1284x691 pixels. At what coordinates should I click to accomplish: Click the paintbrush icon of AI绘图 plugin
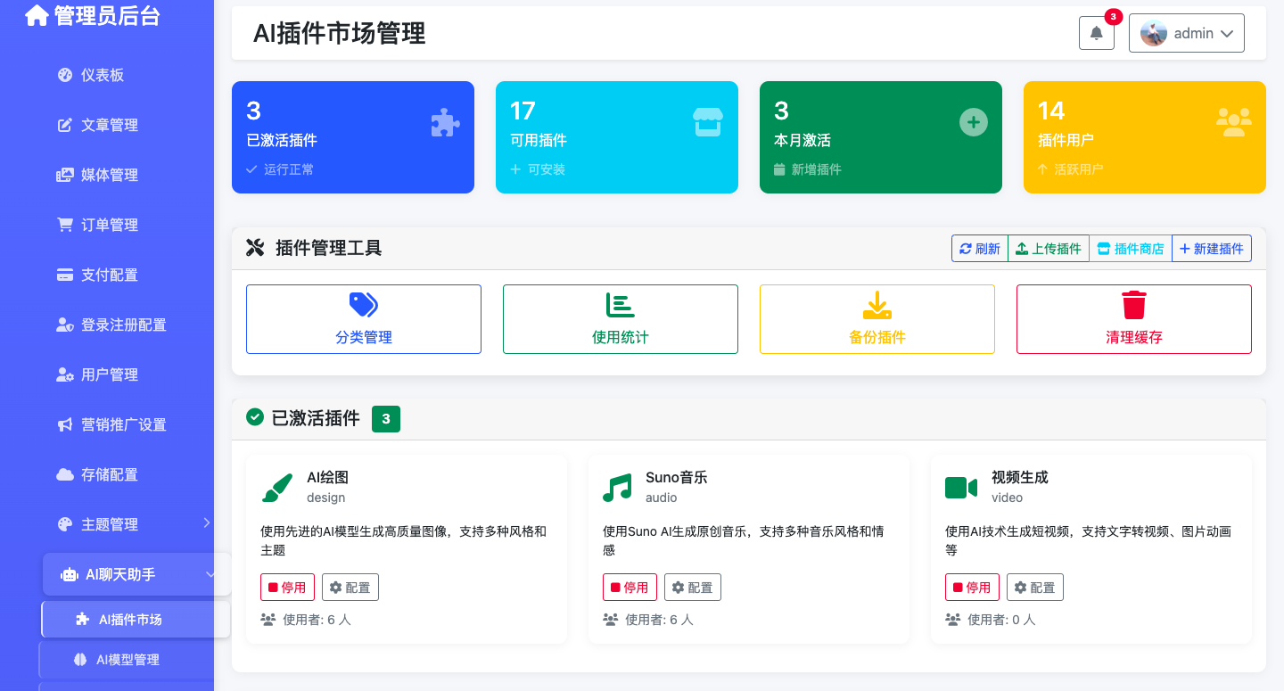pos(276,488)
